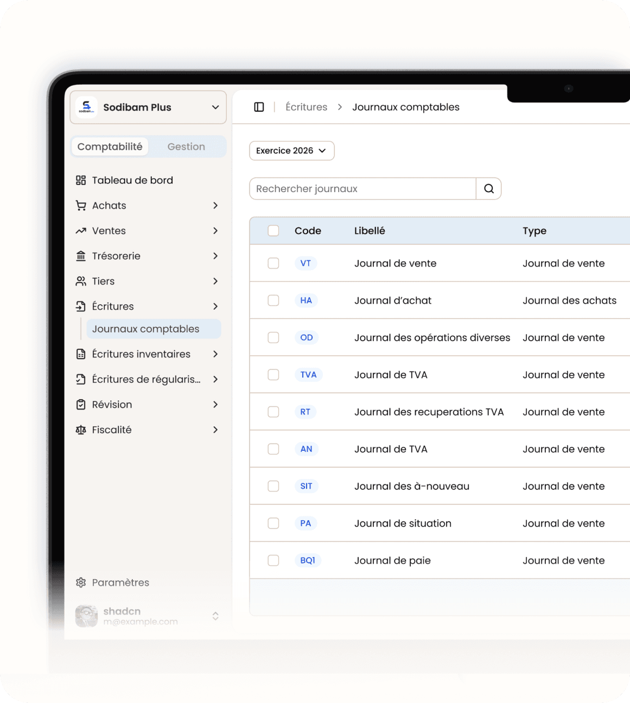Click the Sodibam Plus company logo

(x=86, y=107)
